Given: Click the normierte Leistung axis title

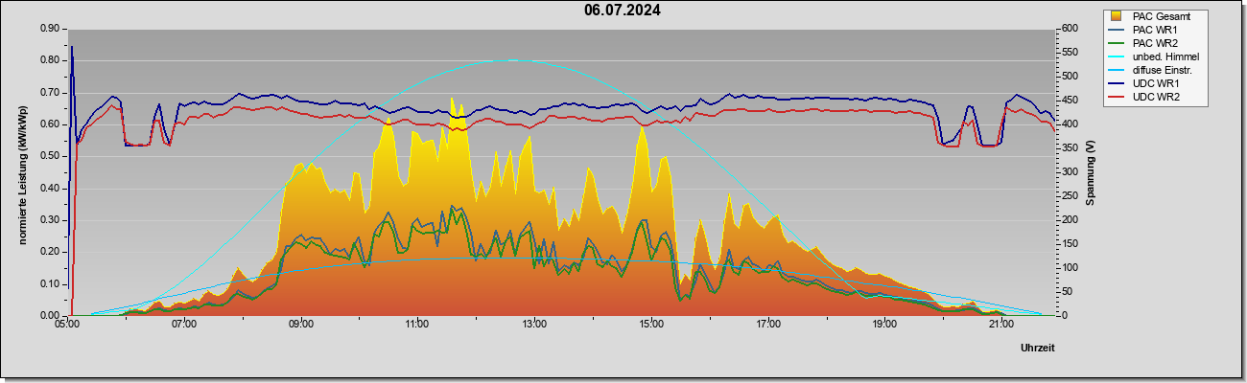Looking at the screenshot, I should point(21,171).
